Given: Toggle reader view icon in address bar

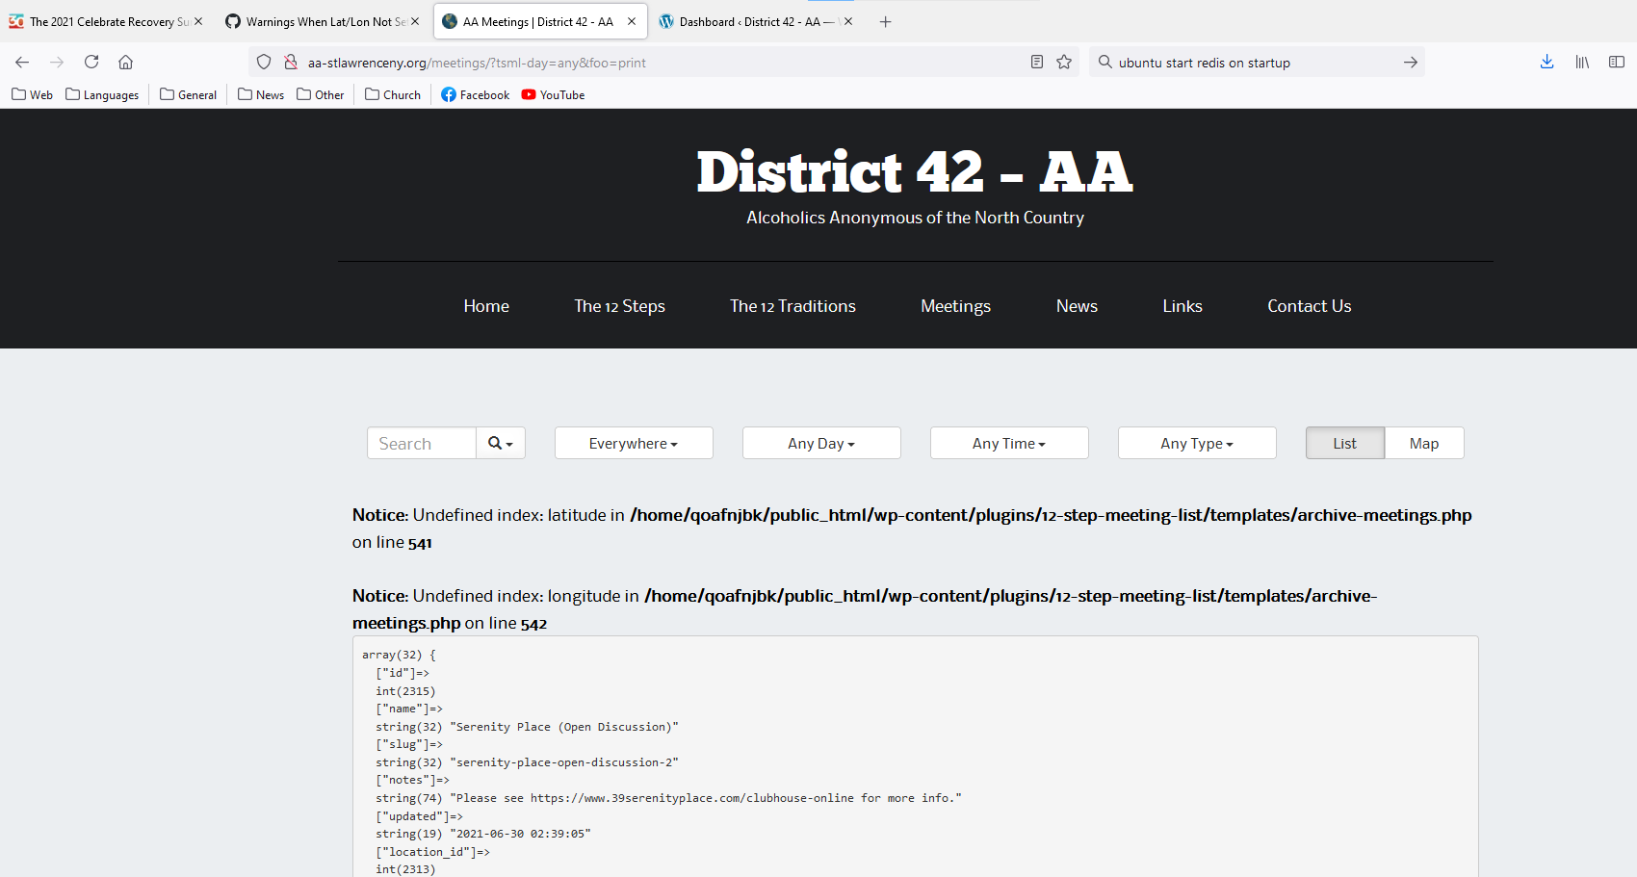Looking at the screenshot, I should [x=1037, y=63].
